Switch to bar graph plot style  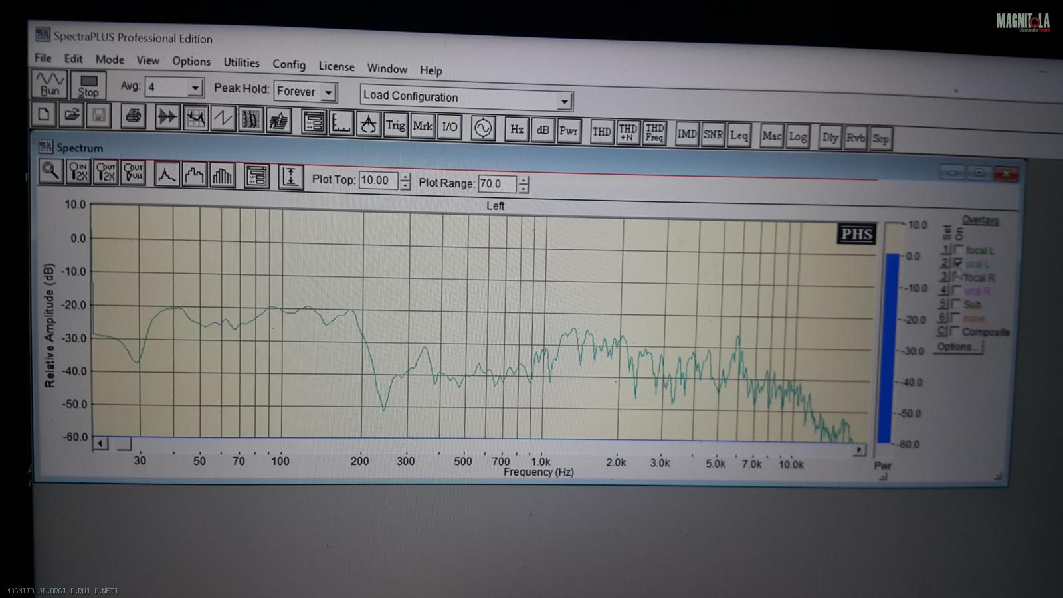pos(222,175)
